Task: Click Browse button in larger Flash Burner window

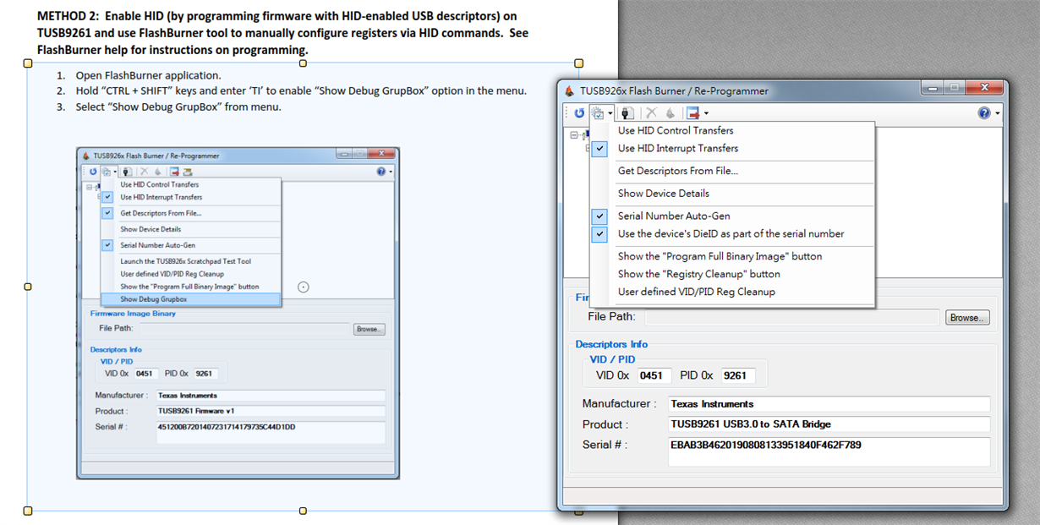Action: (968, 318)
